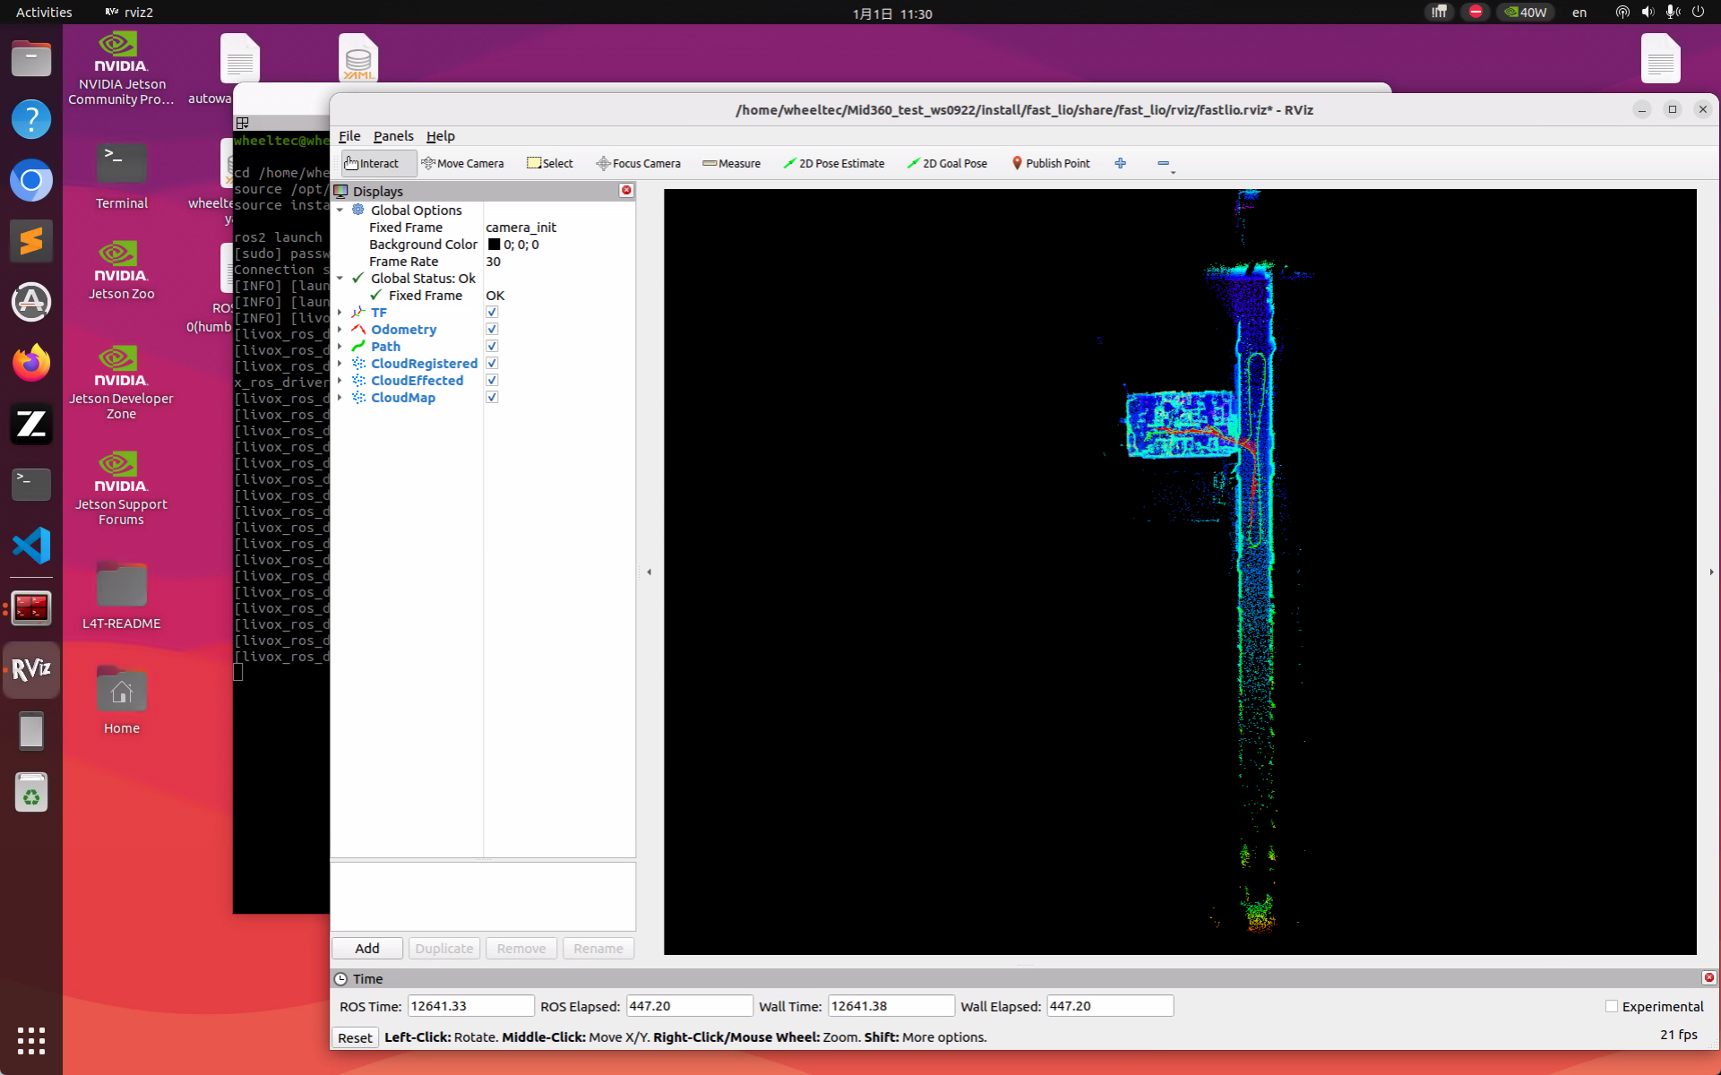Close the Displays panel
1721x1075 pixels.
(x=626, y=190)
